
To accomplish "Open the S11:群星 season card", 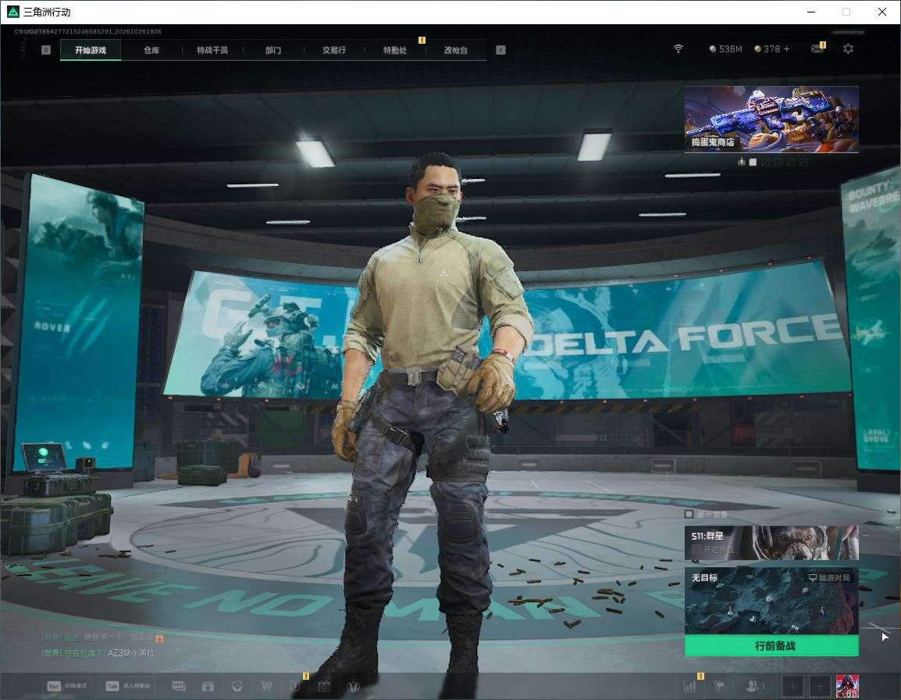I will click(x=771, y=542).
